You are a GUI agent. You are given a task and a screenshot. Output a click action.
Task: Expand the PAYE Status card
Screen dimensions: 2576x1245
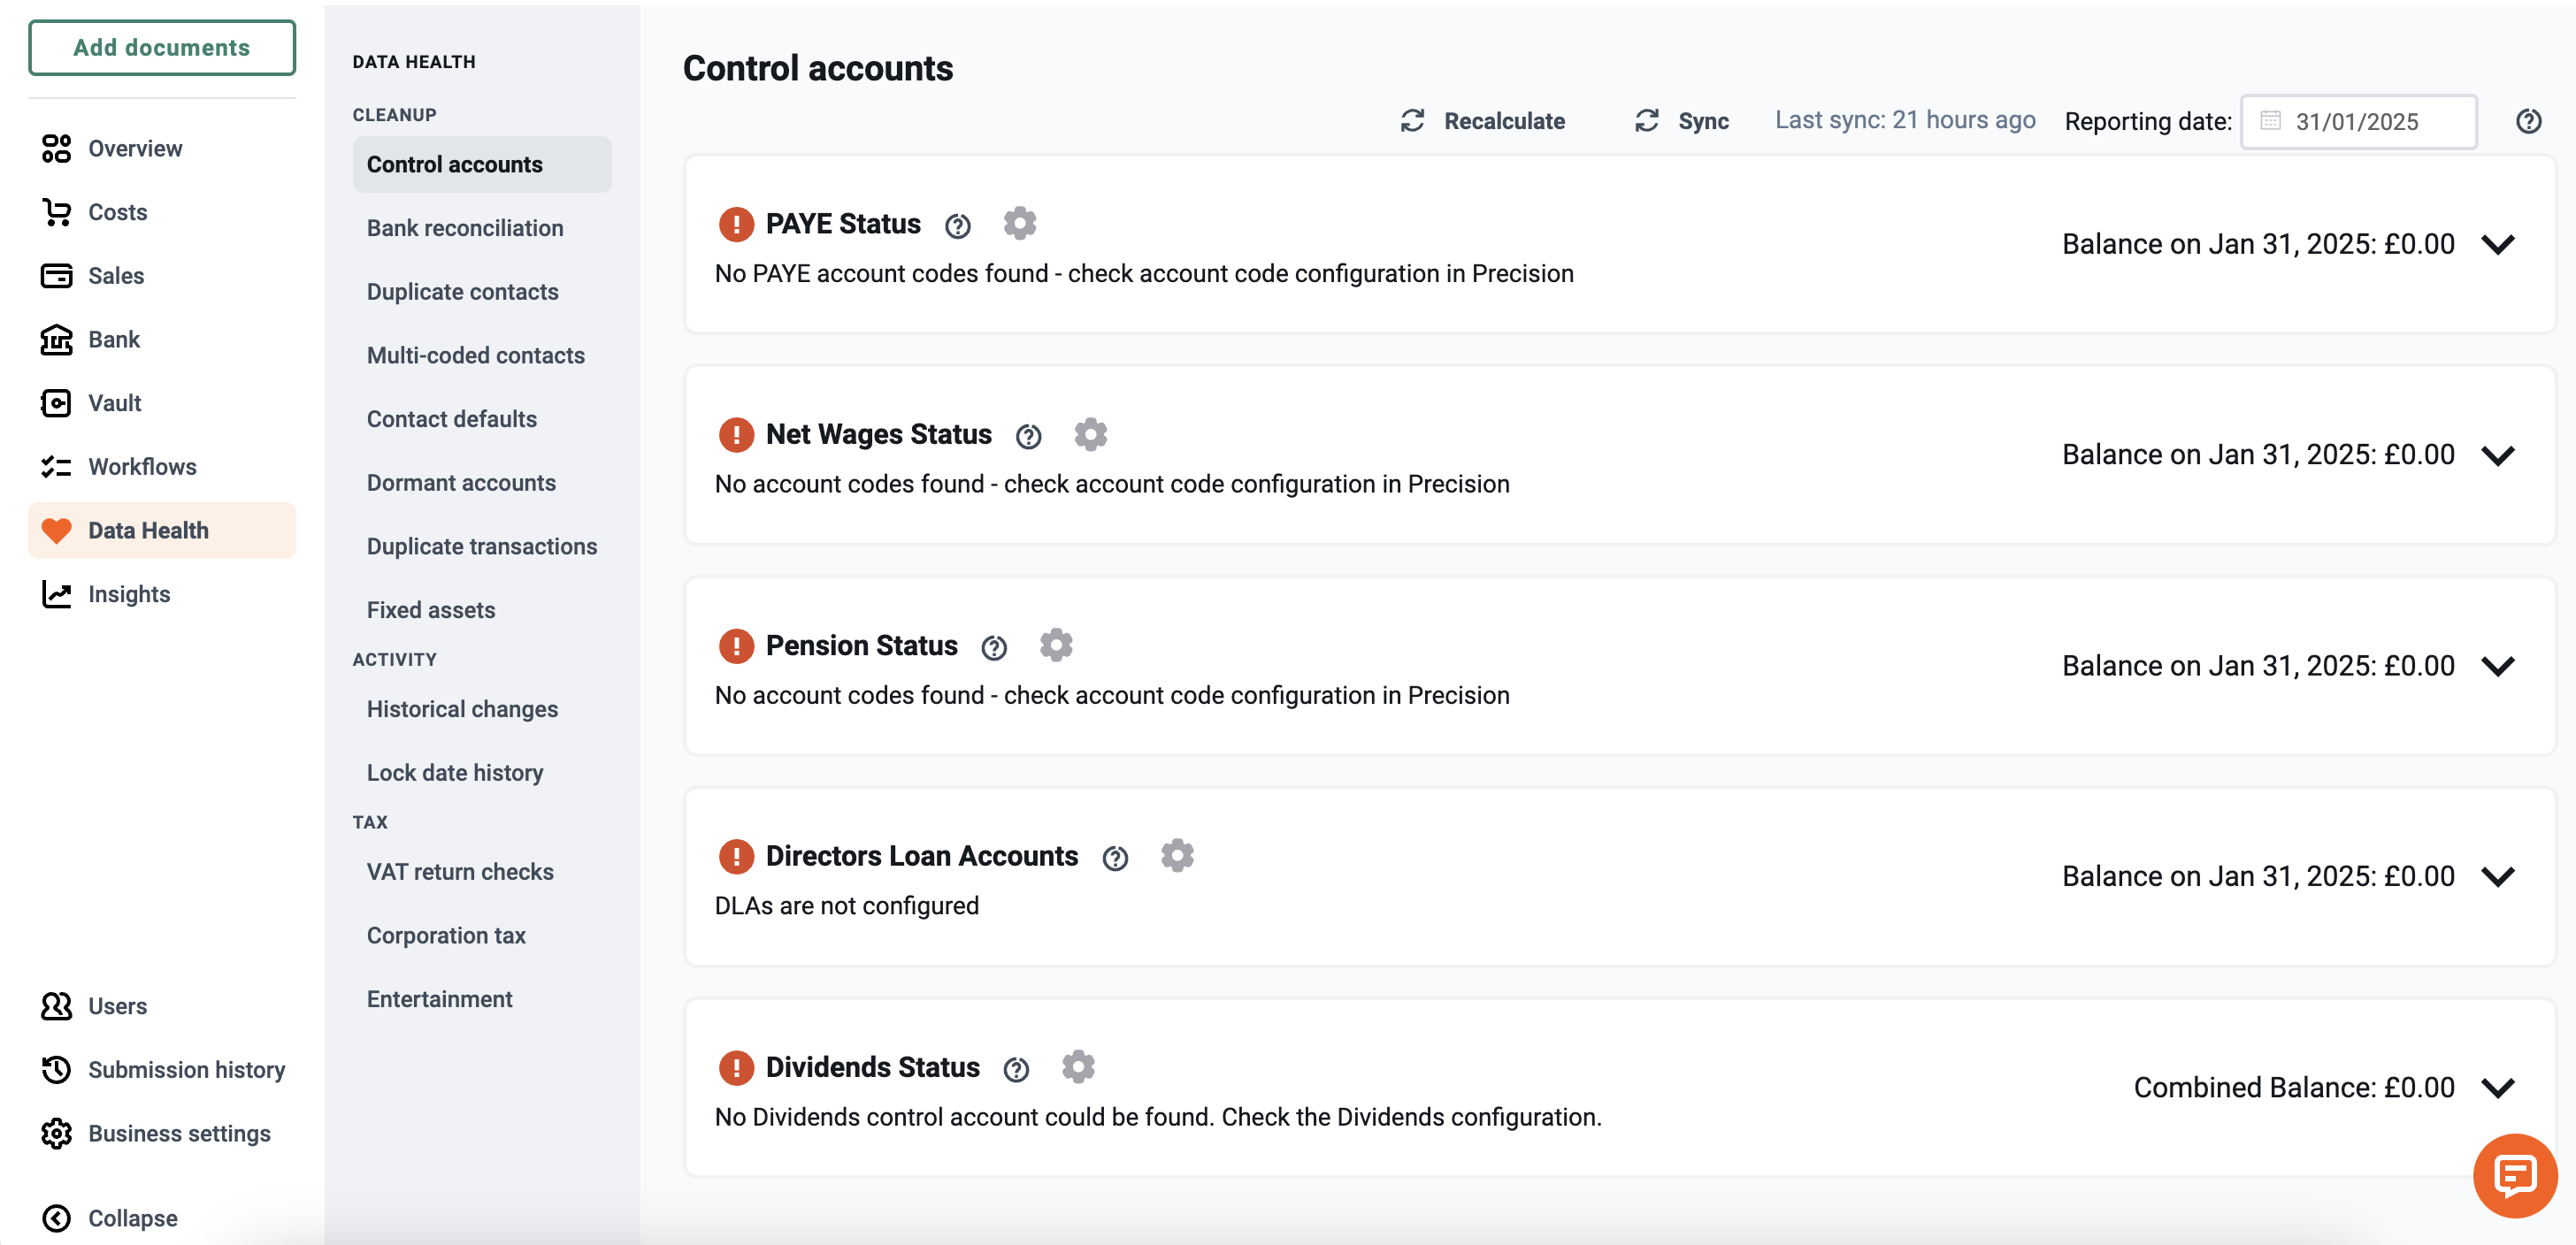[x=2497, y=245]
